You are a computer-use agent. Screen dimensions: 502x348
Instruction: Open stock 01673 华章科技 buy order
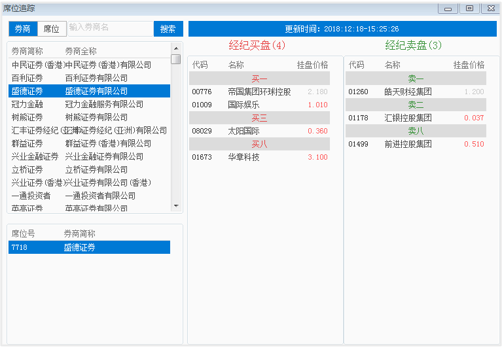tap(259, 157)
